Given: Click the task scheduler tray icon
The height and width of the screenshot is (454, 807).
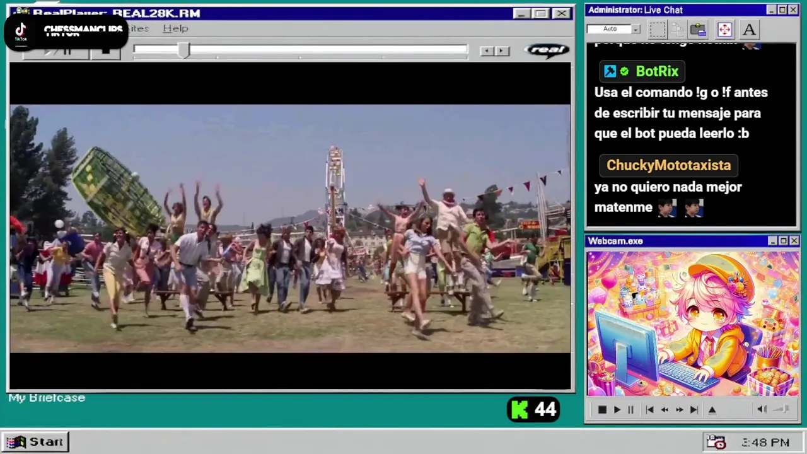Looking at the screenshot, I should tap(717, 442).
